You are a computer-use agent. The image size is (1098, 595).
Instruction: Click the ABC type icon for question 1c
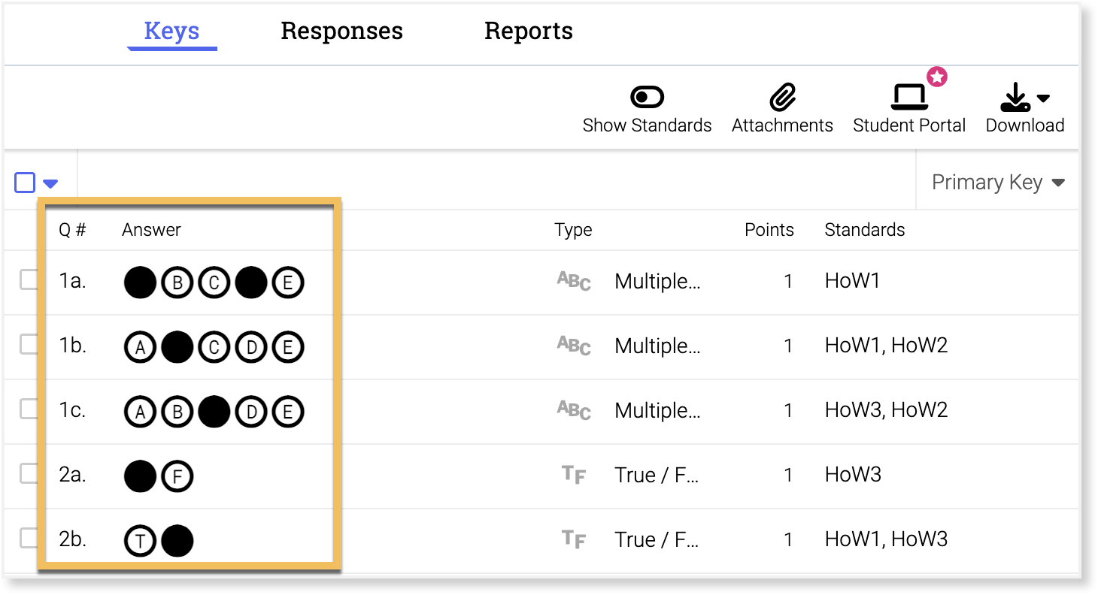573,410
